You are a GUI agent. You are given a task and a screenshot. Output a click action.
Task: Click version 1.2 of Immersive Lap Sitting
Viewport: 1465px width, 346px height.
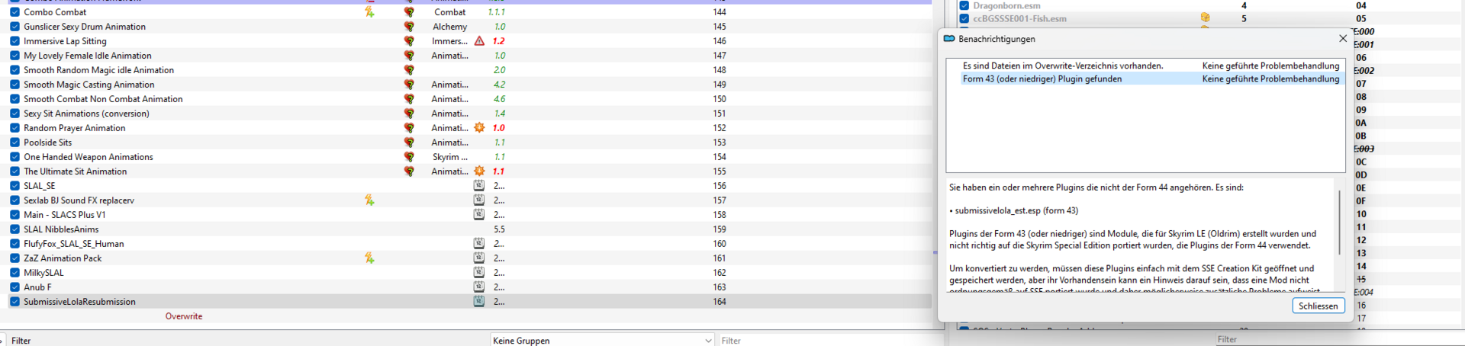499,41
